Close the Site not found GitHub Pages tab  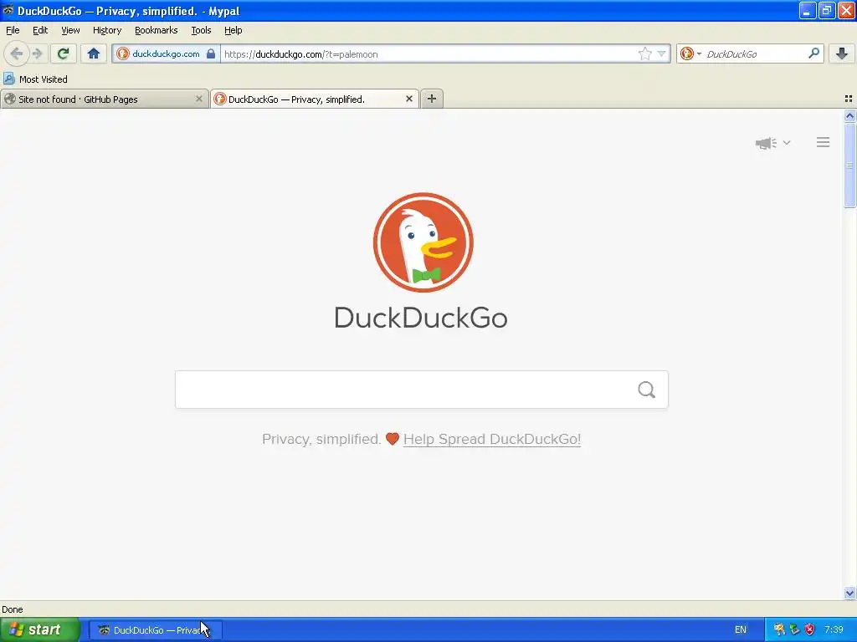coord(199,99)
